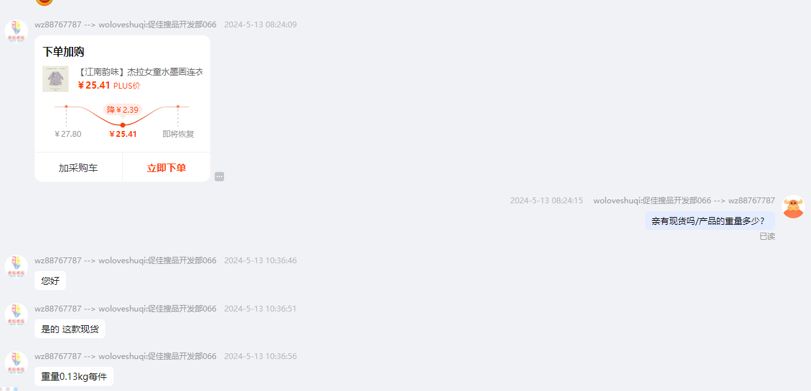Open the orange buyer avatar of woloveshuqi
811x391 pixels.
(x=793, y=207)
